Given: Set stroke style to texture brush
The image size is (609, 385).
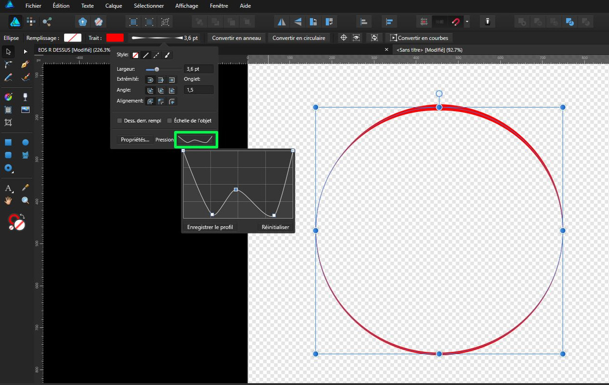Looking at the screenshot, I should tap(167, 55).
